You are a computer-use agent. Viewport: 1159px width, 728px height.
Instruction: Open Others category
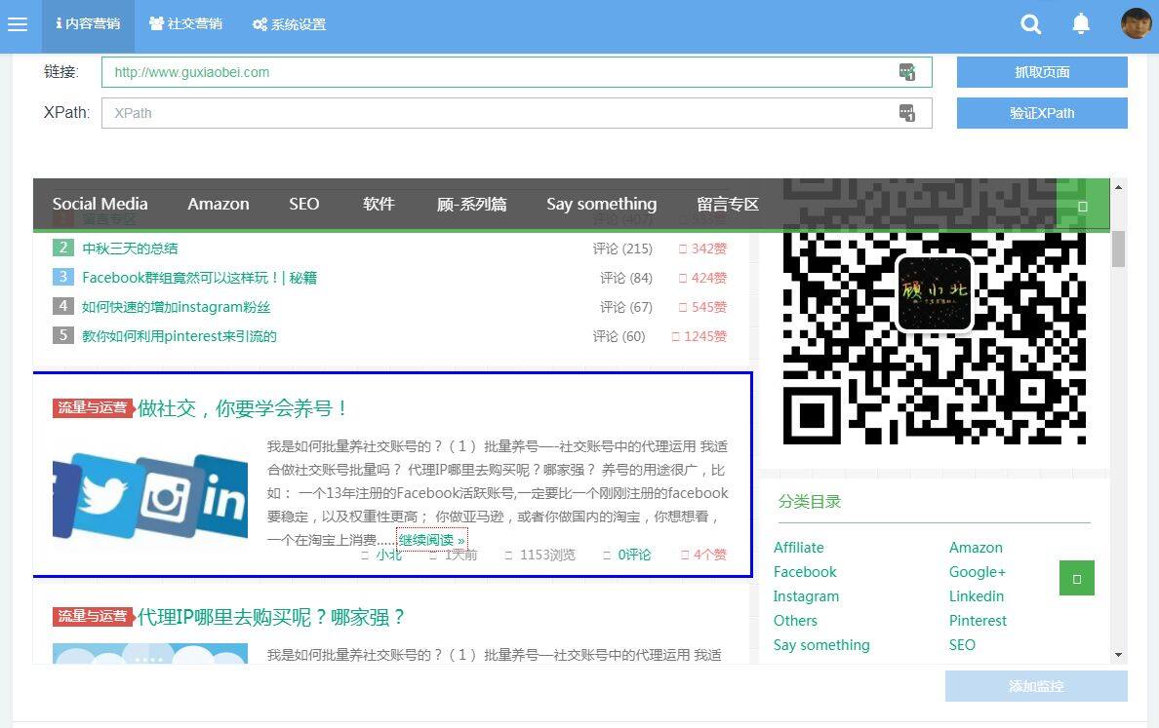795,620
